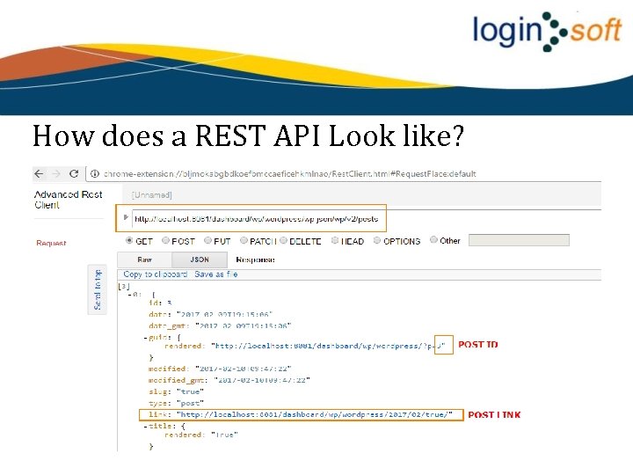633x475 pixels.
Task: Collapse the guid JSON node
Action: [145, 337]
